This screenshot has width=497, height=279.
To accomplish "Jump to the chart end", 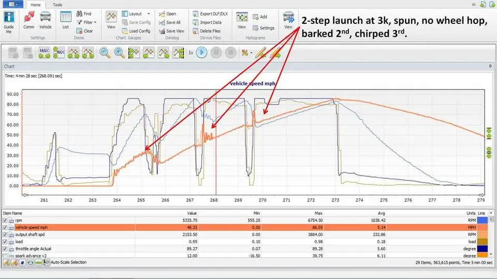I will point(178,52).
